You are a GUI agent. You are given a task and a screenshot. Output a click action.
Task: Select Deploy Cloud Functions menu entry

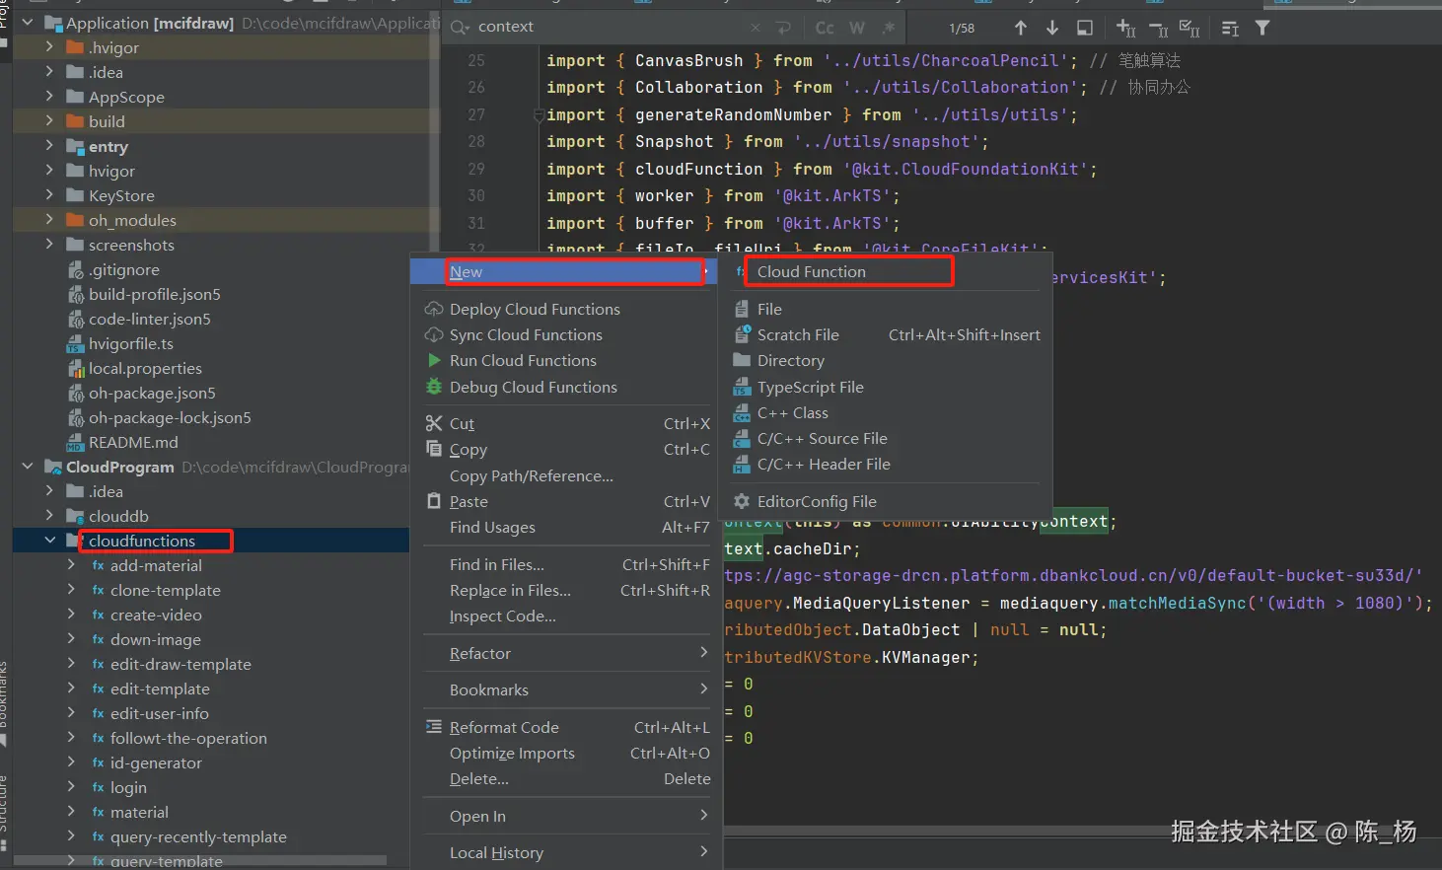pos(535,310)
